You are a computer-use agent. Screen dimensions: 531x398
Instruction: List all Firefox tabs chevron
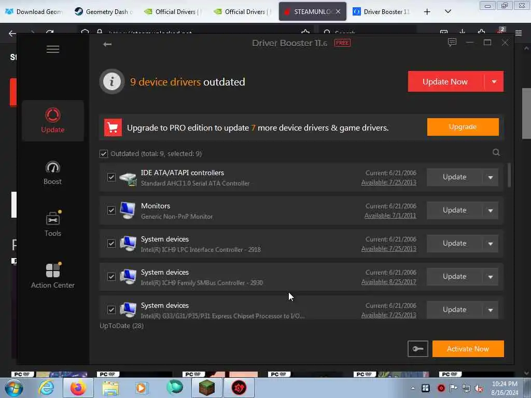(x=448, y=11)
